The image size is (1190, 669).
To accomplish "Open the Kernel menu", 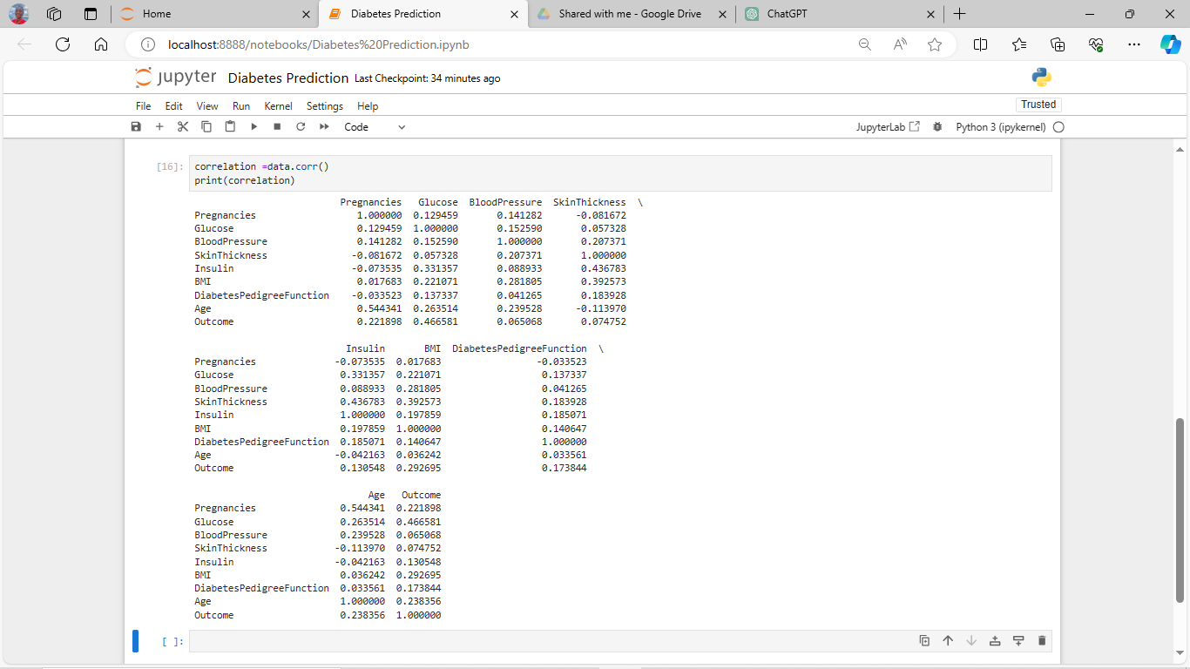I will click(x=278, y=106).
